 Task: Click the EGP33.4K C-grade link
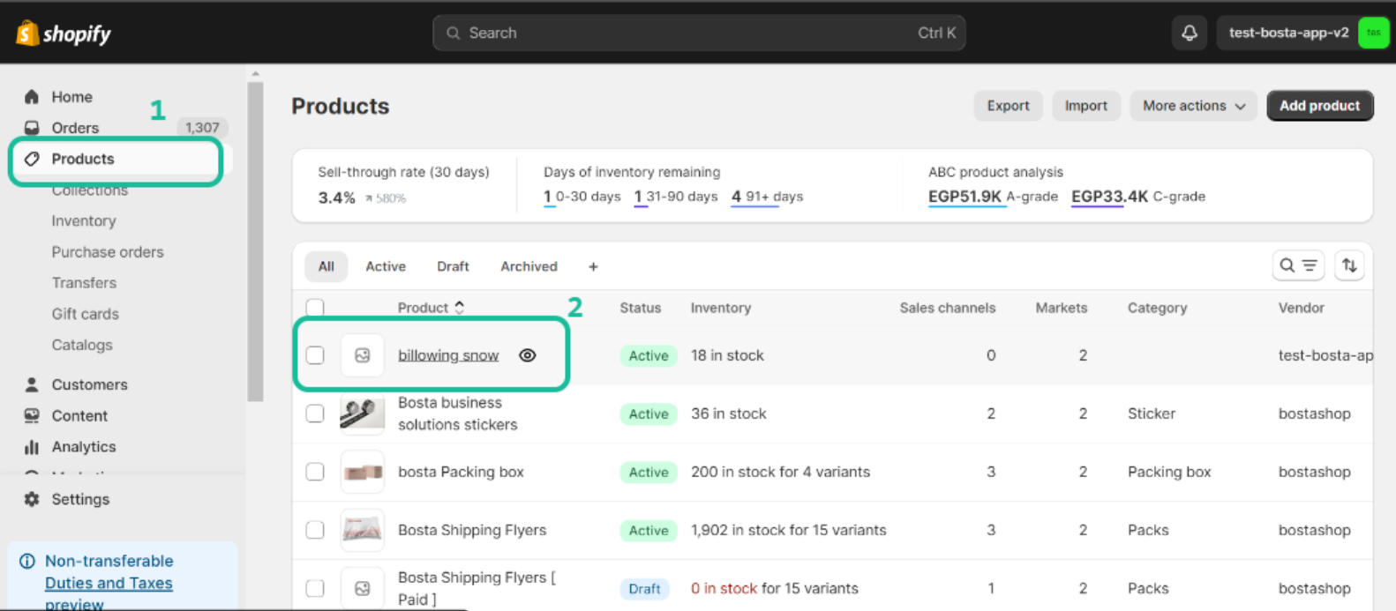[x=1137, y=197]
